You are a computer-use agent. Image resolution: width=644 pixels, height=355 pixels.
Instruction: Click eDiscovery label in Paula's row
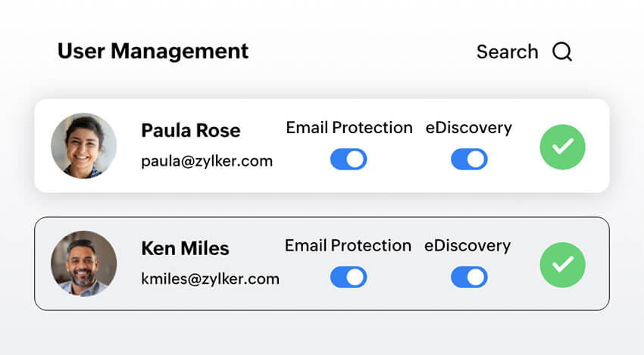[x=468, y=128]
